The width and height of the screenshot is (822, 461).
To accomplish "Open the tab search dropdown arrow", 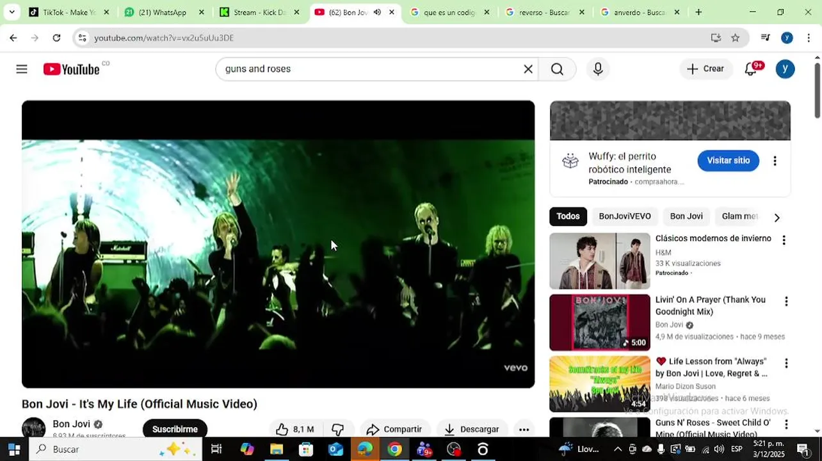I will click(x=12, y=12).
